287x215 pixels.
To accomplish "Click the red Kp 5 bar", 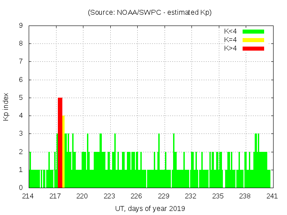I will 60,142.
